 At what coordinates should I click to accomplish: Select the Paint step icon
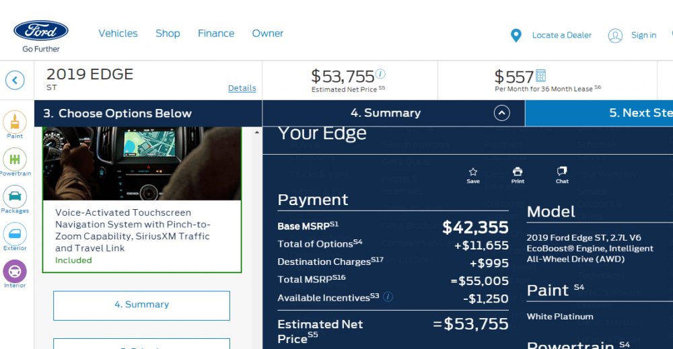(15, 122)
